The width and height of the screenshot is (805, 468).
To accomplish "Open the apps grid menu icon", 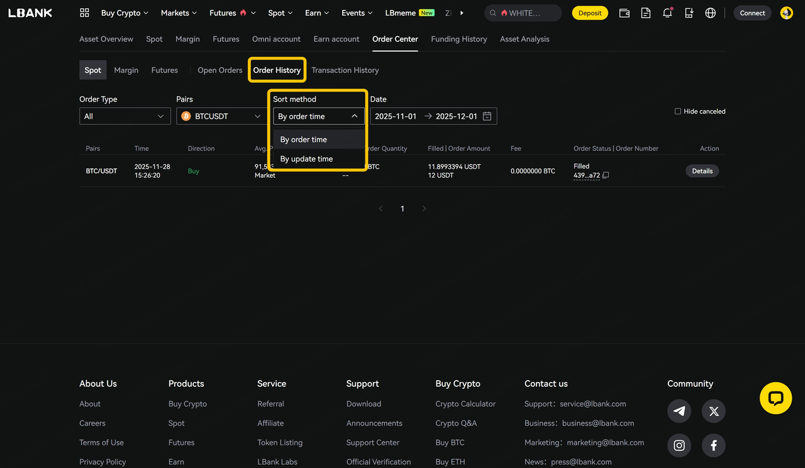I will coord(84,13).
